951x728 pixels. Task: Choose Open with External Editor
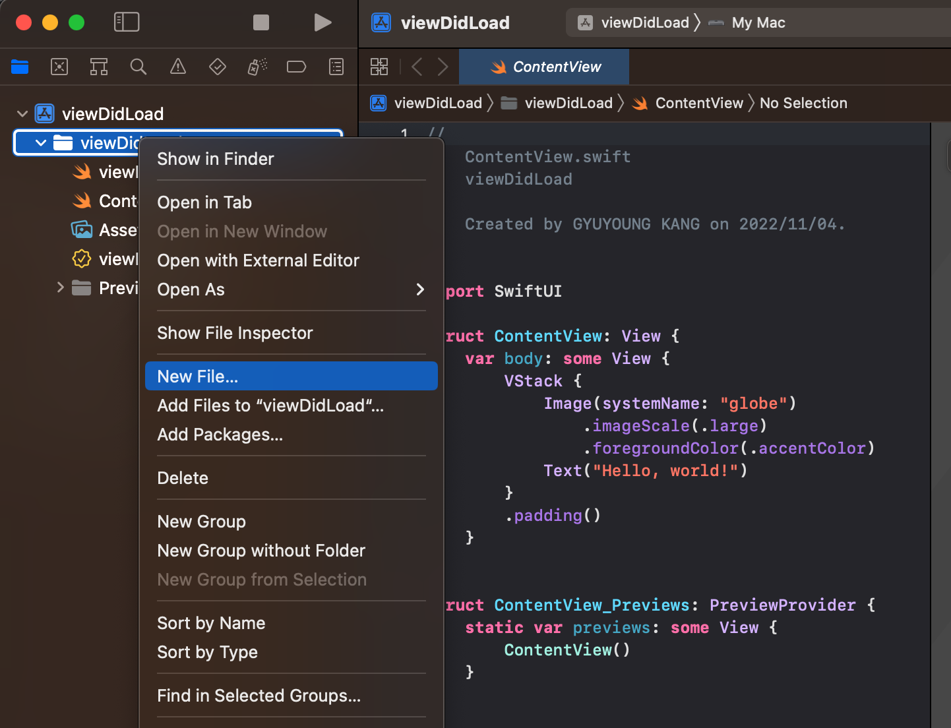click(291, 260)
